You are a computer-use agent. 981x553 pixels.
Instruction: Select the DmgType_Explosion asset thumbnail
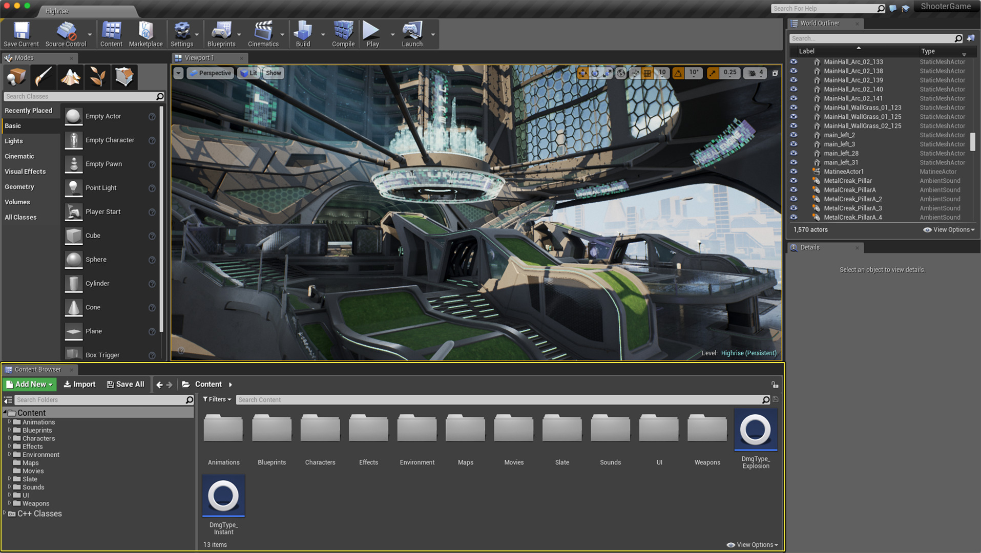[x=755, y=430]
